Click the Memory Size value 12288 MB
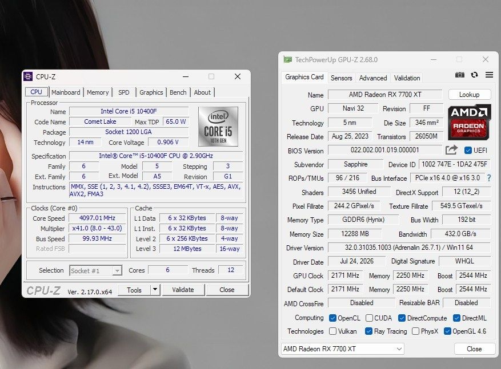The height and width of the screenshot is (369, 501). point(355,234)
